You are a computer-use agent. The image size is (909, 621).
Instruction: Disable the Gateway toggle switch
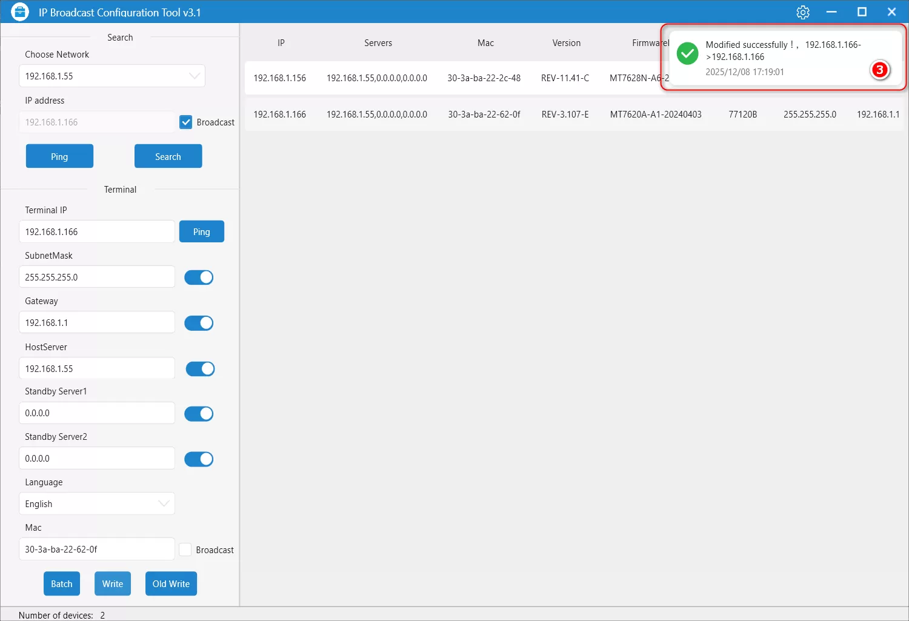coord(199,323)
